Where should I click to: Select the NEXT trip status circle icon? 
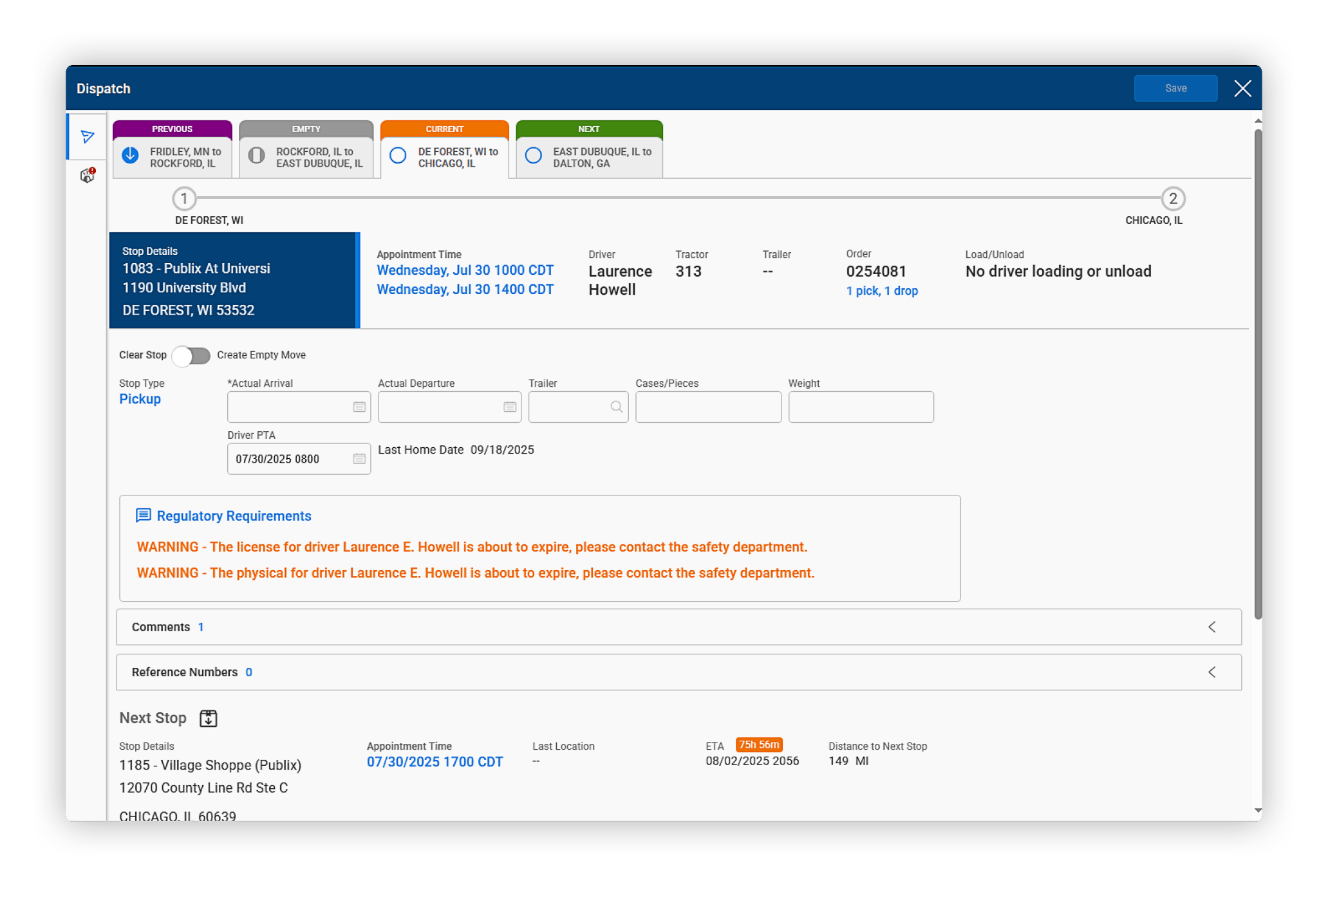[533, 154]
